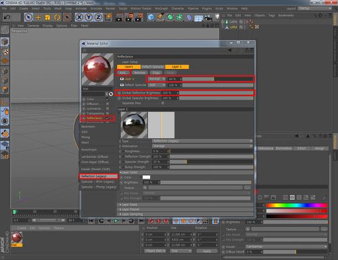Go to start of animation
This screenshot has width=338, height=260.
click(91, 221)
